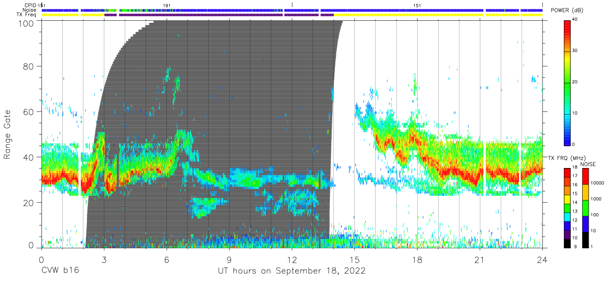Viewport: 610px width, 281px height.
Task: Click the TX FRQ tick label '14'
Action: pyautogui.click(x=575, y=202)
